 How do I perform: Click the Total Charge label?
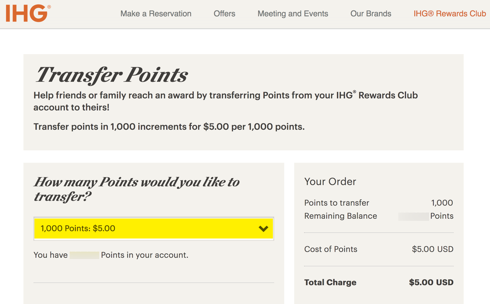coord(330,282)
